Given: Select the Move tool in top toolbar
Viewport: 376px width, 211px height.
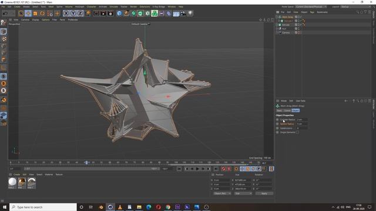Looking at the screenshot, I should (x=28, y=13).
